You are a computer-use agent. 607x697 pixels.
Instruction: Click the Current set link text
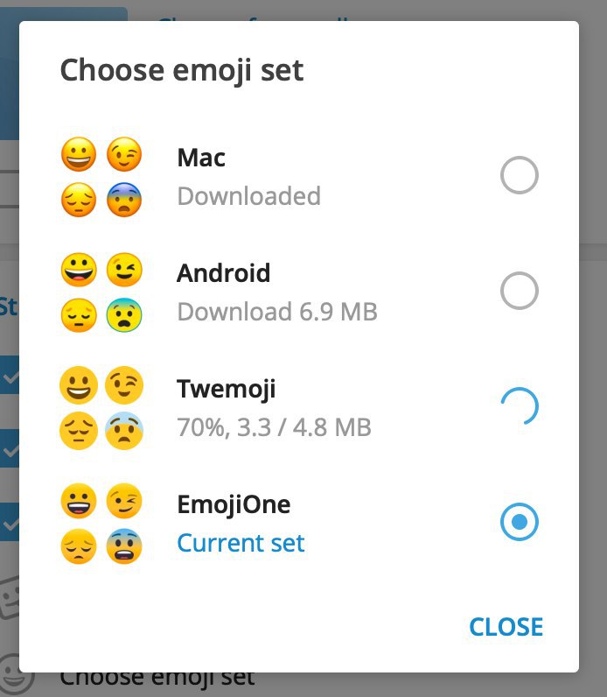(241, 543)
